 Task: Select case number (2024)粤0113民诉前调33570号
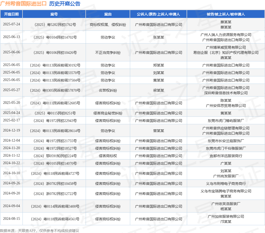55,73
